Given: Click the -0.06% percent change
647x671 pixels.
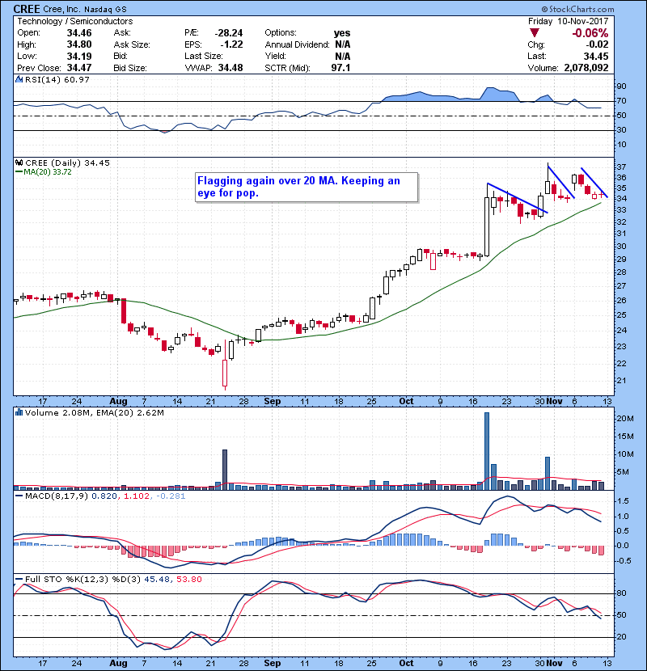Looking at the screenshot, I should click(590, 33).
